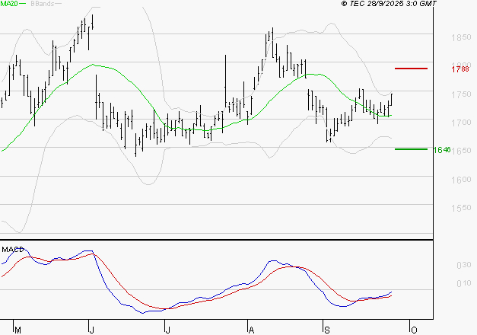Click the BBands legend label
Viewport: 477px width, 335px height.
click(42, 4)
